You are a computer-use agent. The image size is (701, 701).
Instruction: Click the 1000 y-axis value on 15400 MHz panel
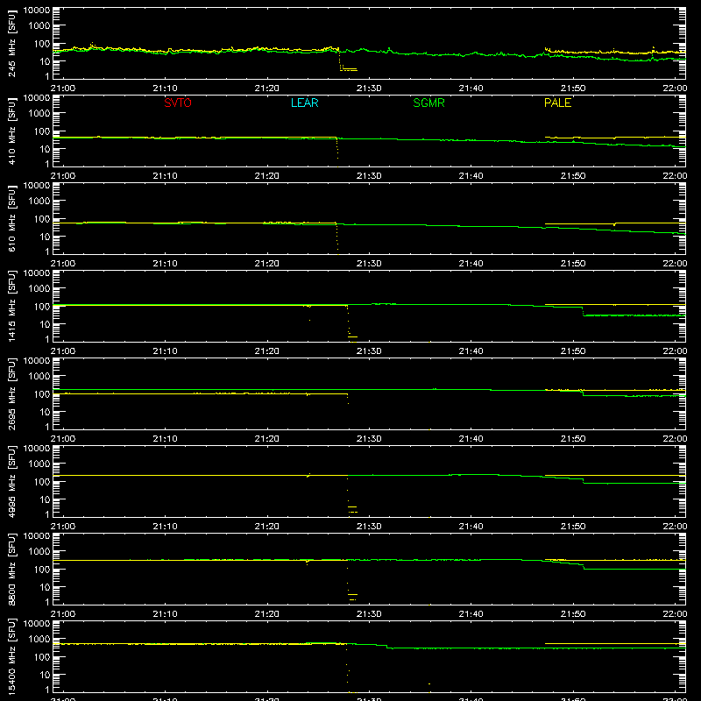(39, 640)
